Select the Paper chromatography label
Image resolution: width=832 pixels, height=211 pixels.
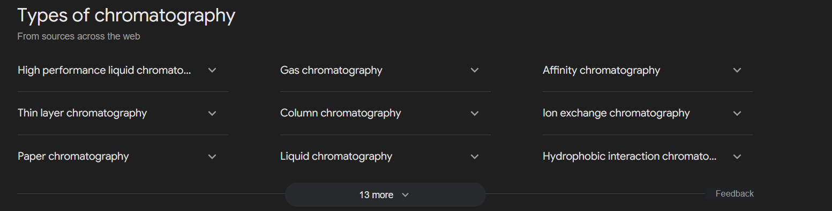73,157
